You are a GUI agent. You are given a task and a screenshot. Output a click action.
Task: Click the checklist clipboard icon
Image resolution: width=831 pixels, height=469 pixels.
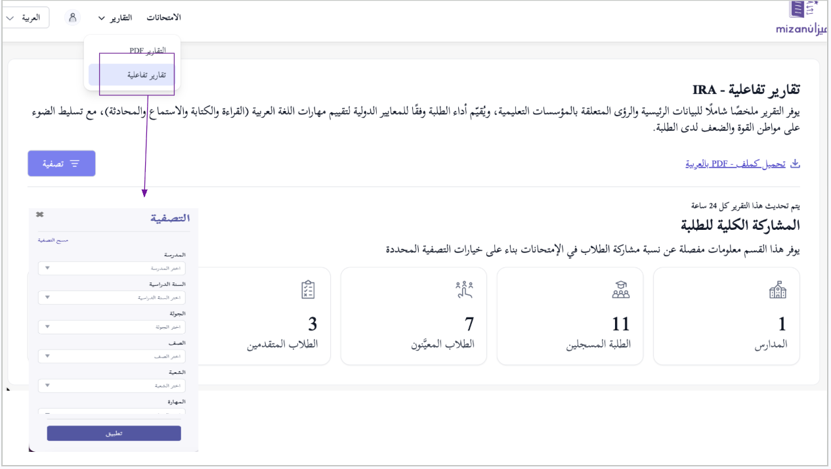coord(308,290)
